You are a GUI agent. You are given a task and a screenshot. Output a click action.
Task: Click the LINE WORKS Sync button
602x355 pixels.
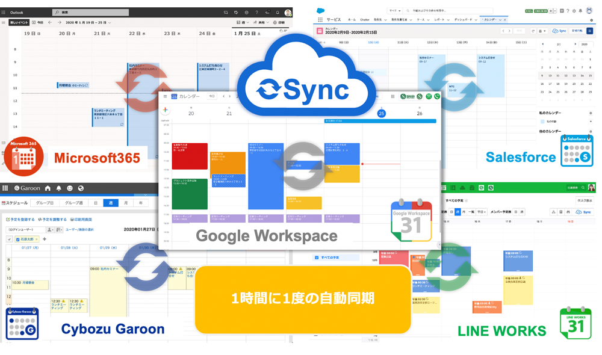coord(583,212)
